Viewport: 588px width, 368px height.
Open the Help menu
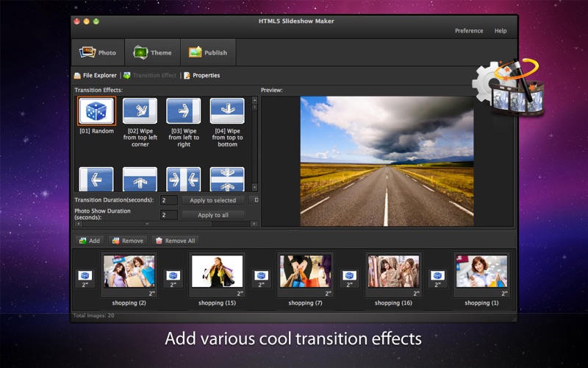(501, 31)
